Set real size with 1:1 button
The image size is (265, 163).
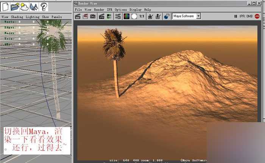coord(142,16)
